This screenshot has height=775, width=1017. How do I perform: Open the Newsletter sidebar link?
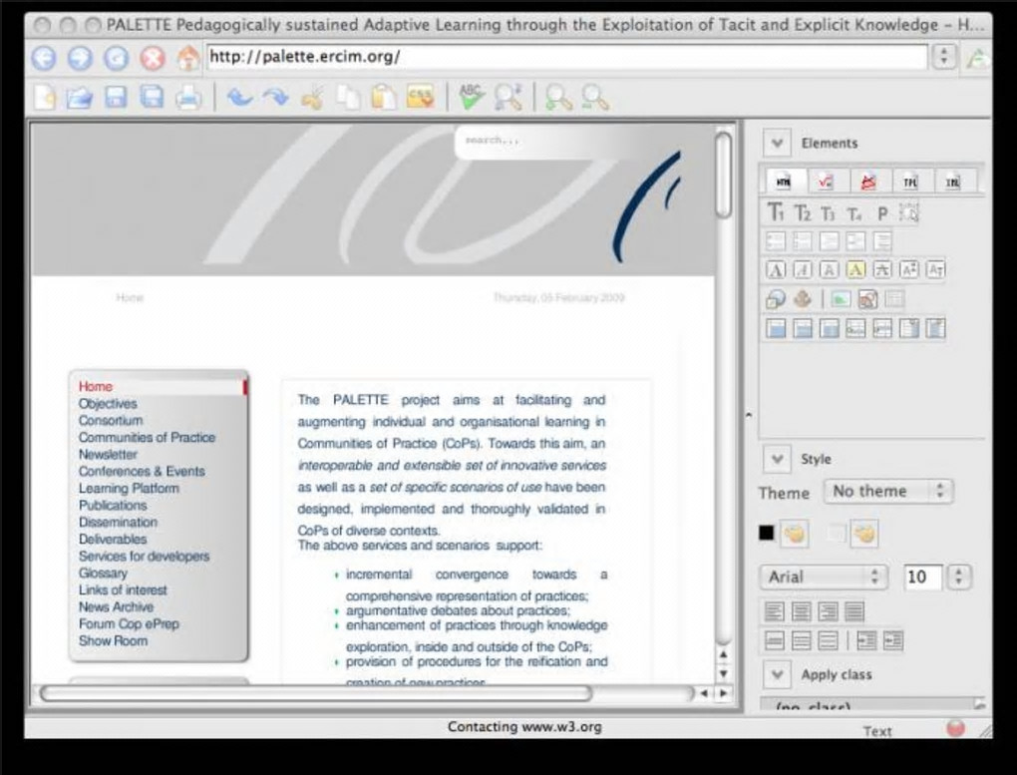click(x=108, y=455)
